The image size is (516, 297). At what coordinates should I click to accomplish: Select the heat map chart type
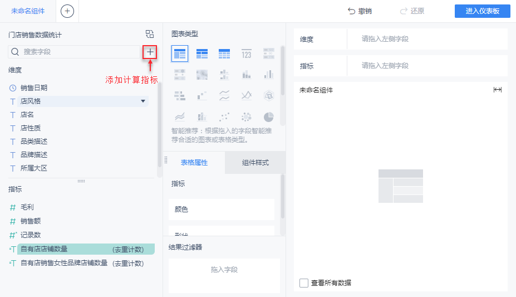pos(202,75)
